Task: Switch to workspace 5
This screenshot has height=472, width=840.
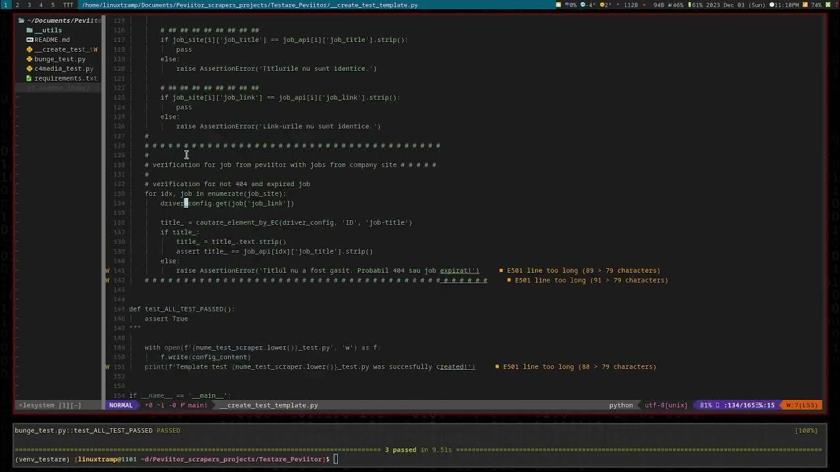Action: (x=52, y=5)
